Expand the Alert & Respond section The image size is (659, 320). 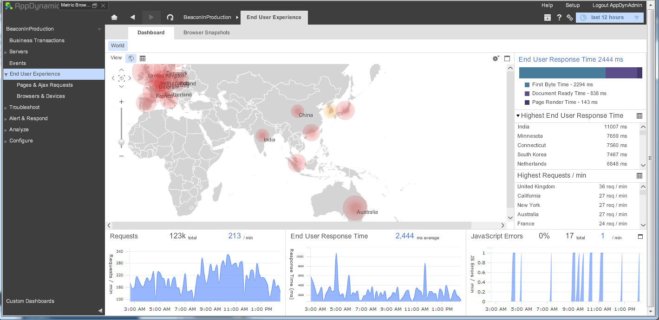click(6, 119)
